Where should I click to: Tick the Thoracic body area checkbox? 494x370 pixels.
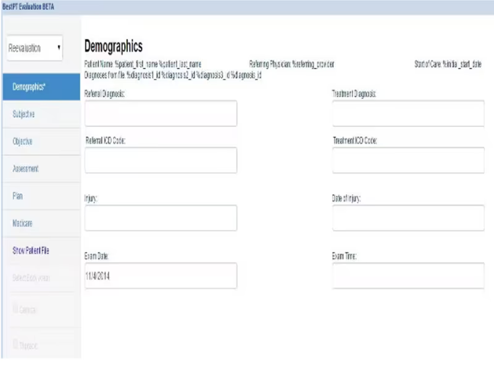click(15, 344)
